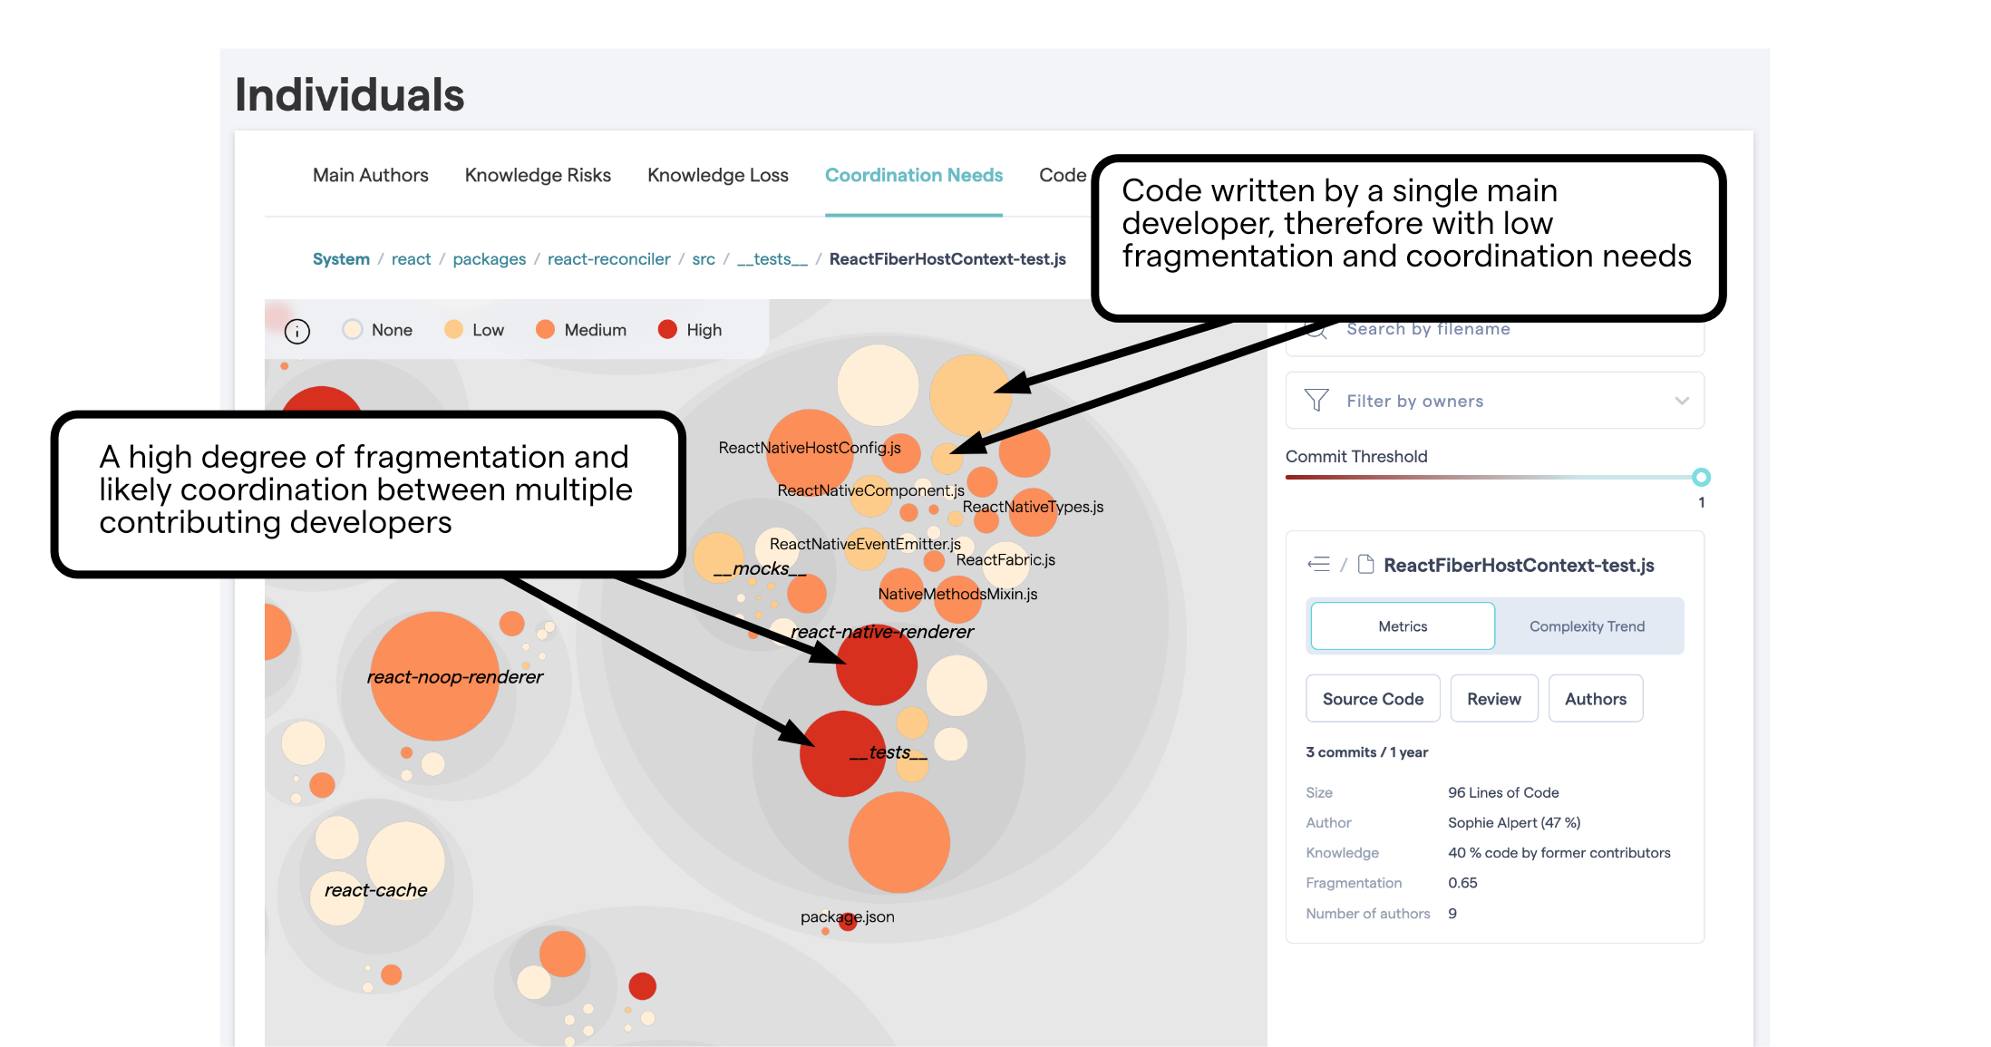Screen dimensions: 1991x1047
Task: Navigate to react-reconciler breadcrumb
Action: tap(608, 259)
